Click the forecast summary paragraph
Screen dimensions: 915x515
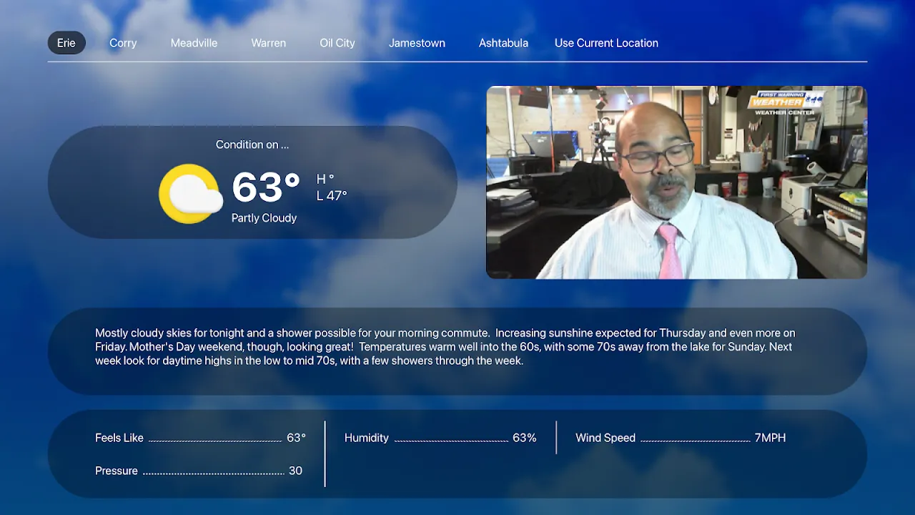[445, 347]
